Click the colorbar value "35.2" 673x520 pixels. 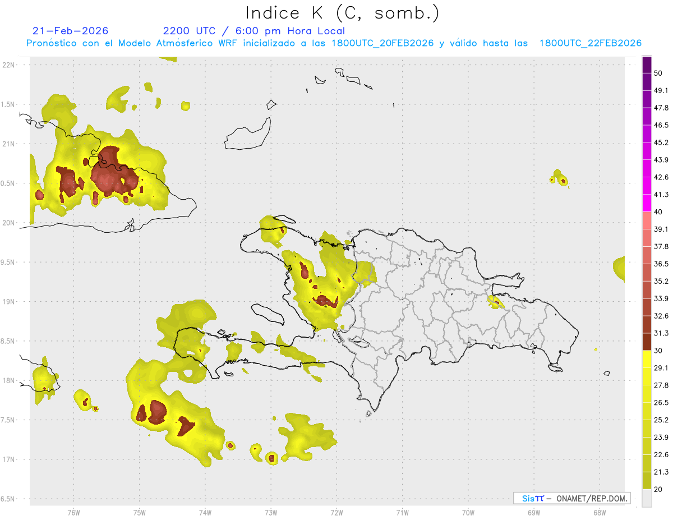click(662, 282)
